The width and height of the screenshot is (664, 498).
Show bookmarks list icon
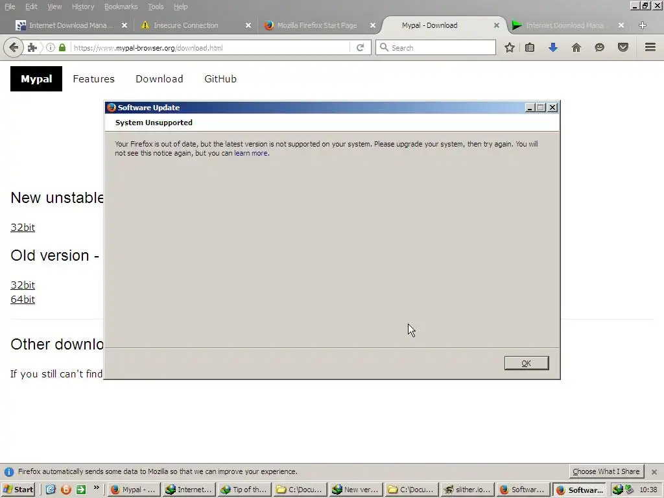(530, 47)
